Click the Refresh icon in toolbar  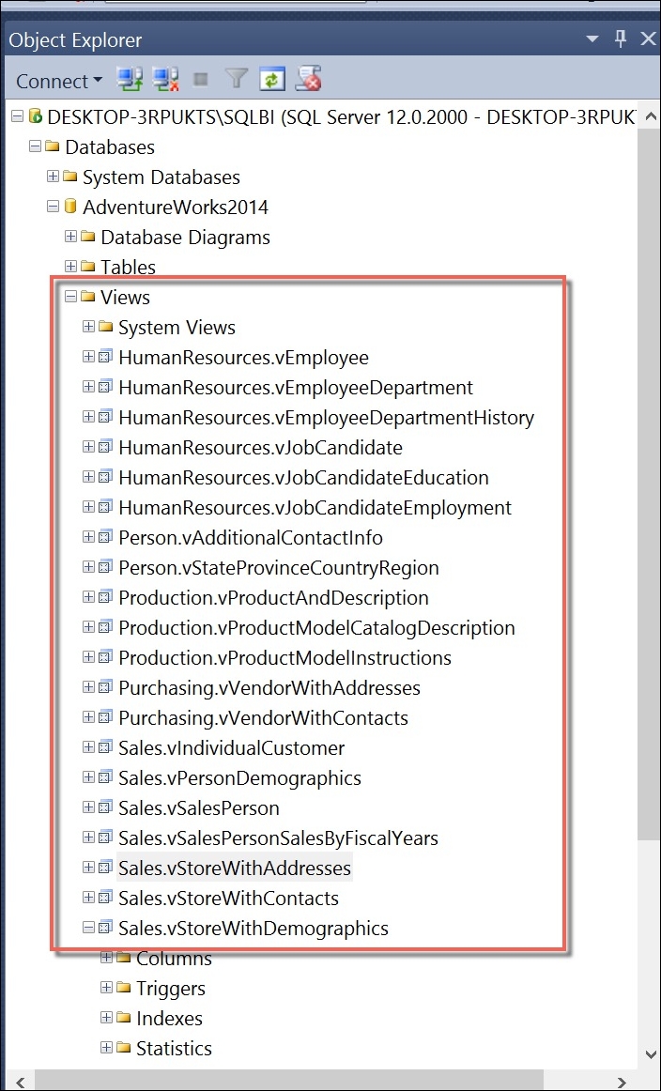pyautogui.click(x=272, y=80)
